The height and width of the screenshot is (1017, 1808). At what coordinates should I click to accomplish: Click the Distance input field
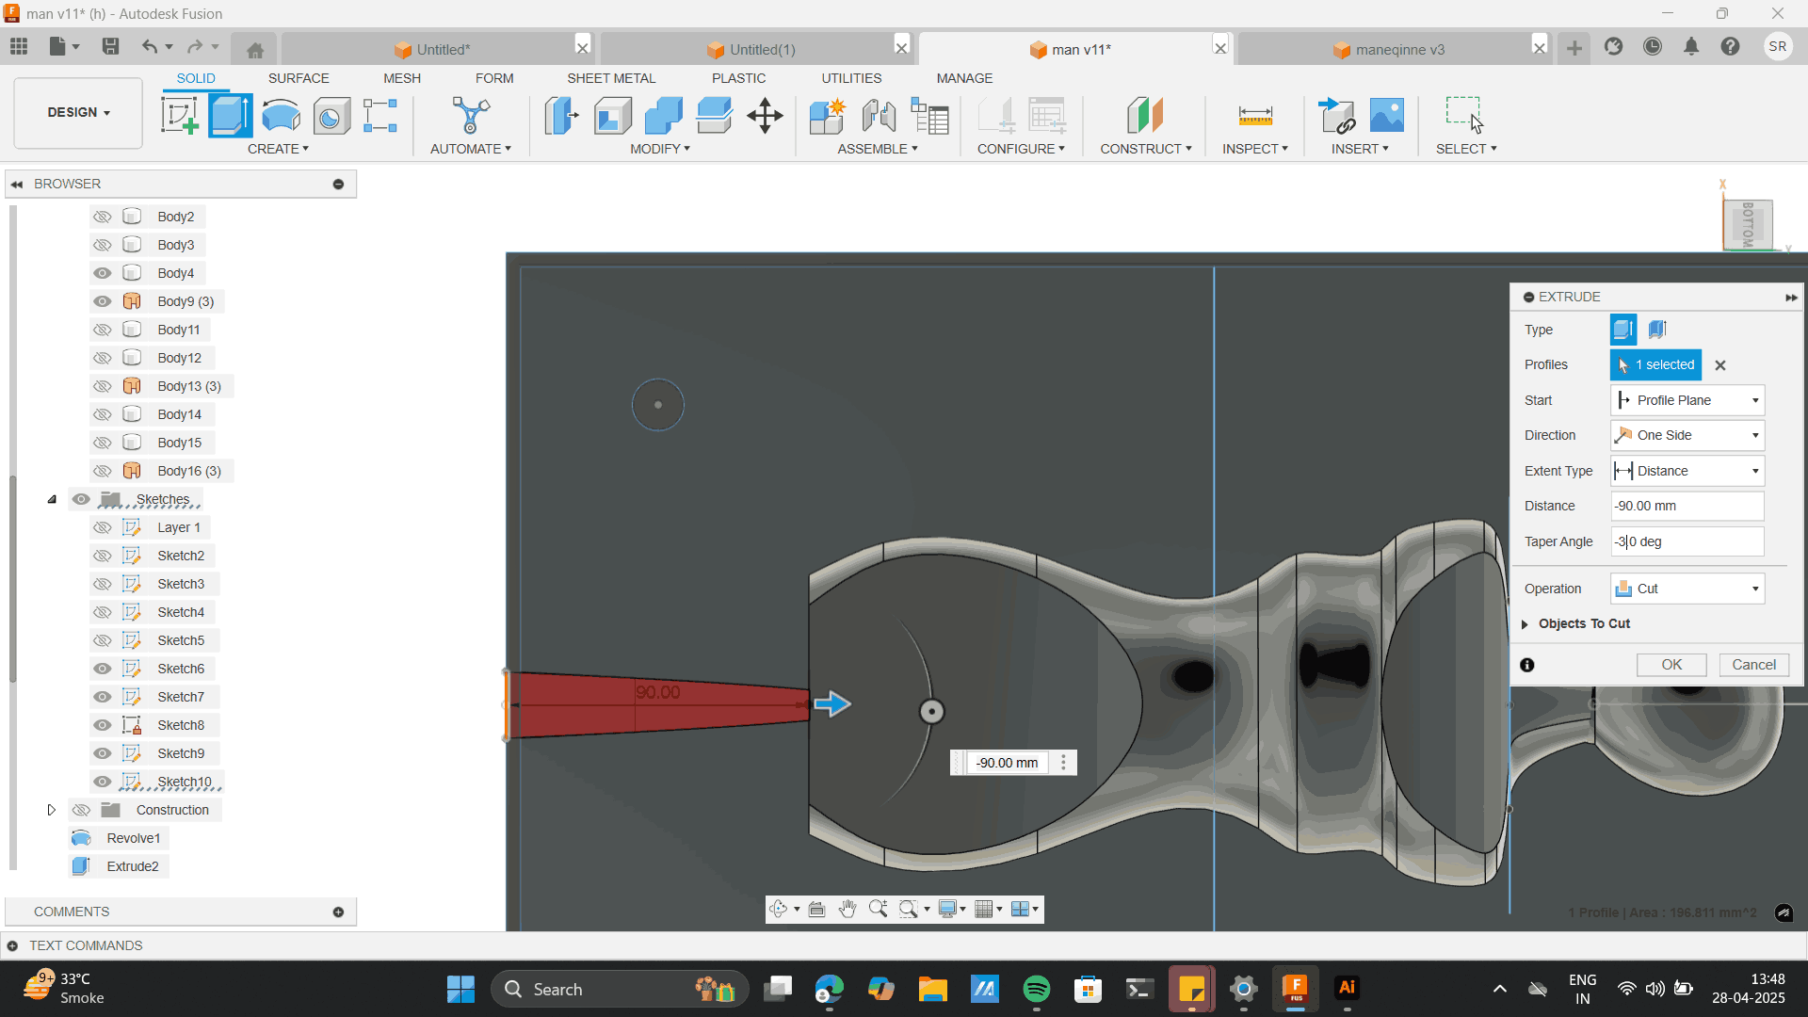pyautogui.click(x=1687, y=506)
